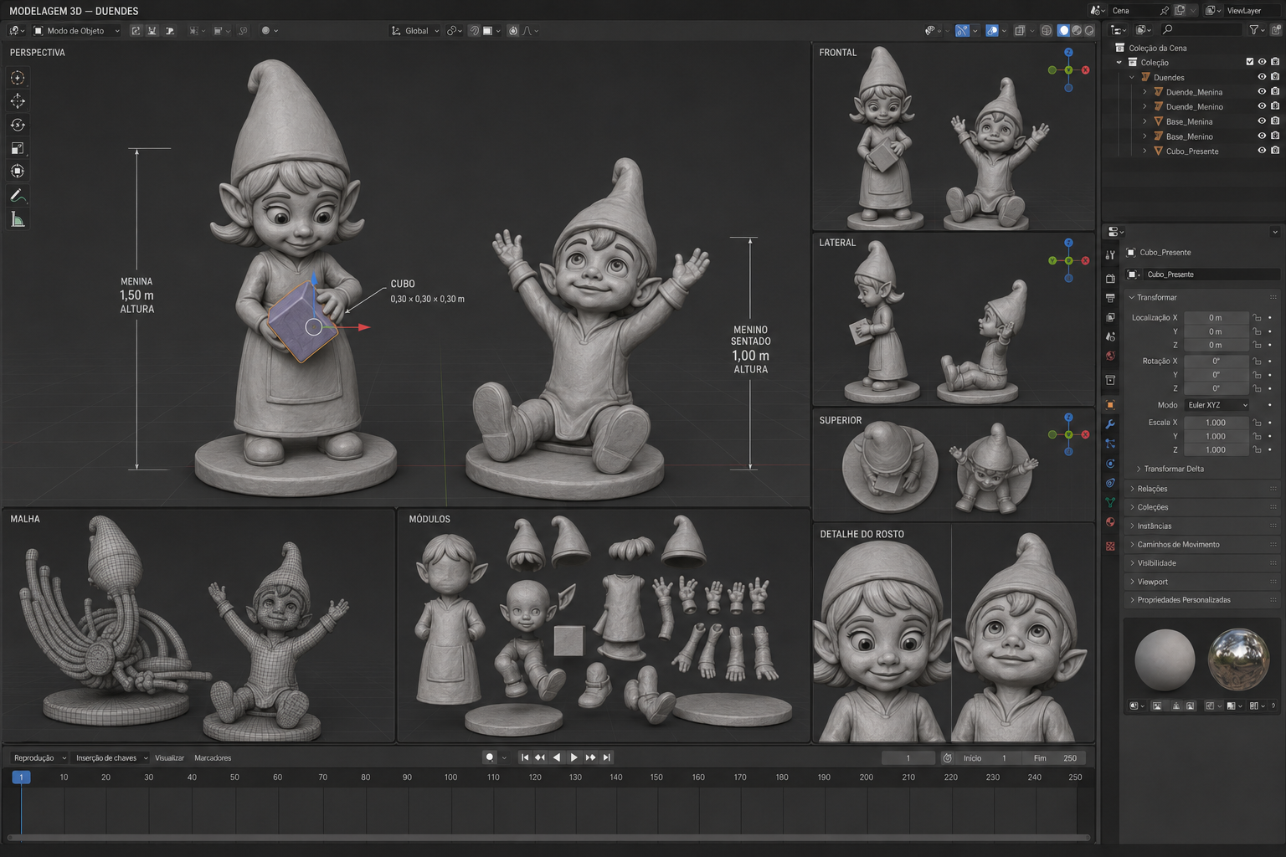
Task: Toggle visibility of Duende_Menino
Action: click(x=1262, y=106)
